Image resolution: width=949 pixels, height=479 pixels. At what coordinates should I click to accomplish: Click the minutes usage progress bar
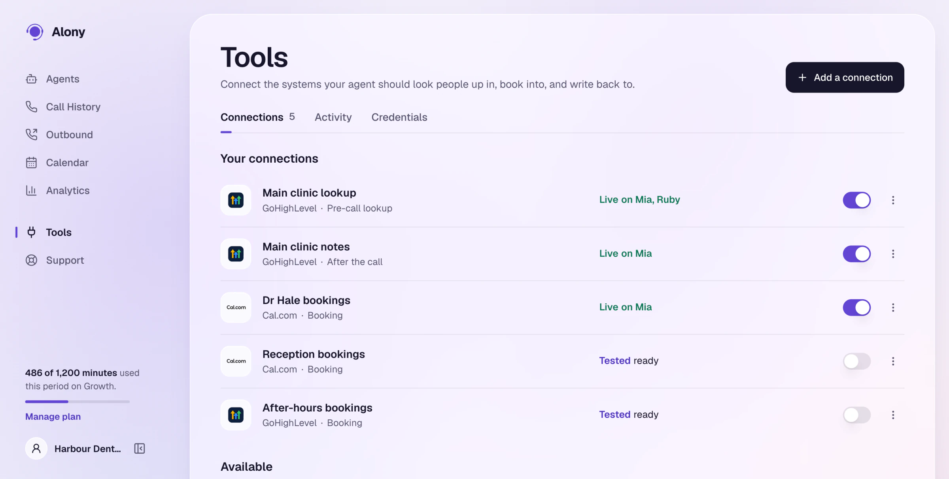point(78,402)
